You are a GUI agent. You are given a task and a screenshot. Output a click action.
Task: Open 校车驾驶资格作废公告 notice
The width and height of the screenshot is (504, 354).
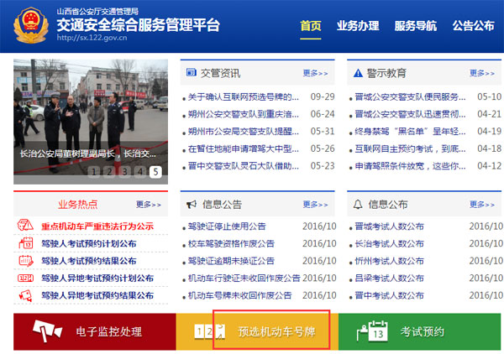click(x=231, y=243)
